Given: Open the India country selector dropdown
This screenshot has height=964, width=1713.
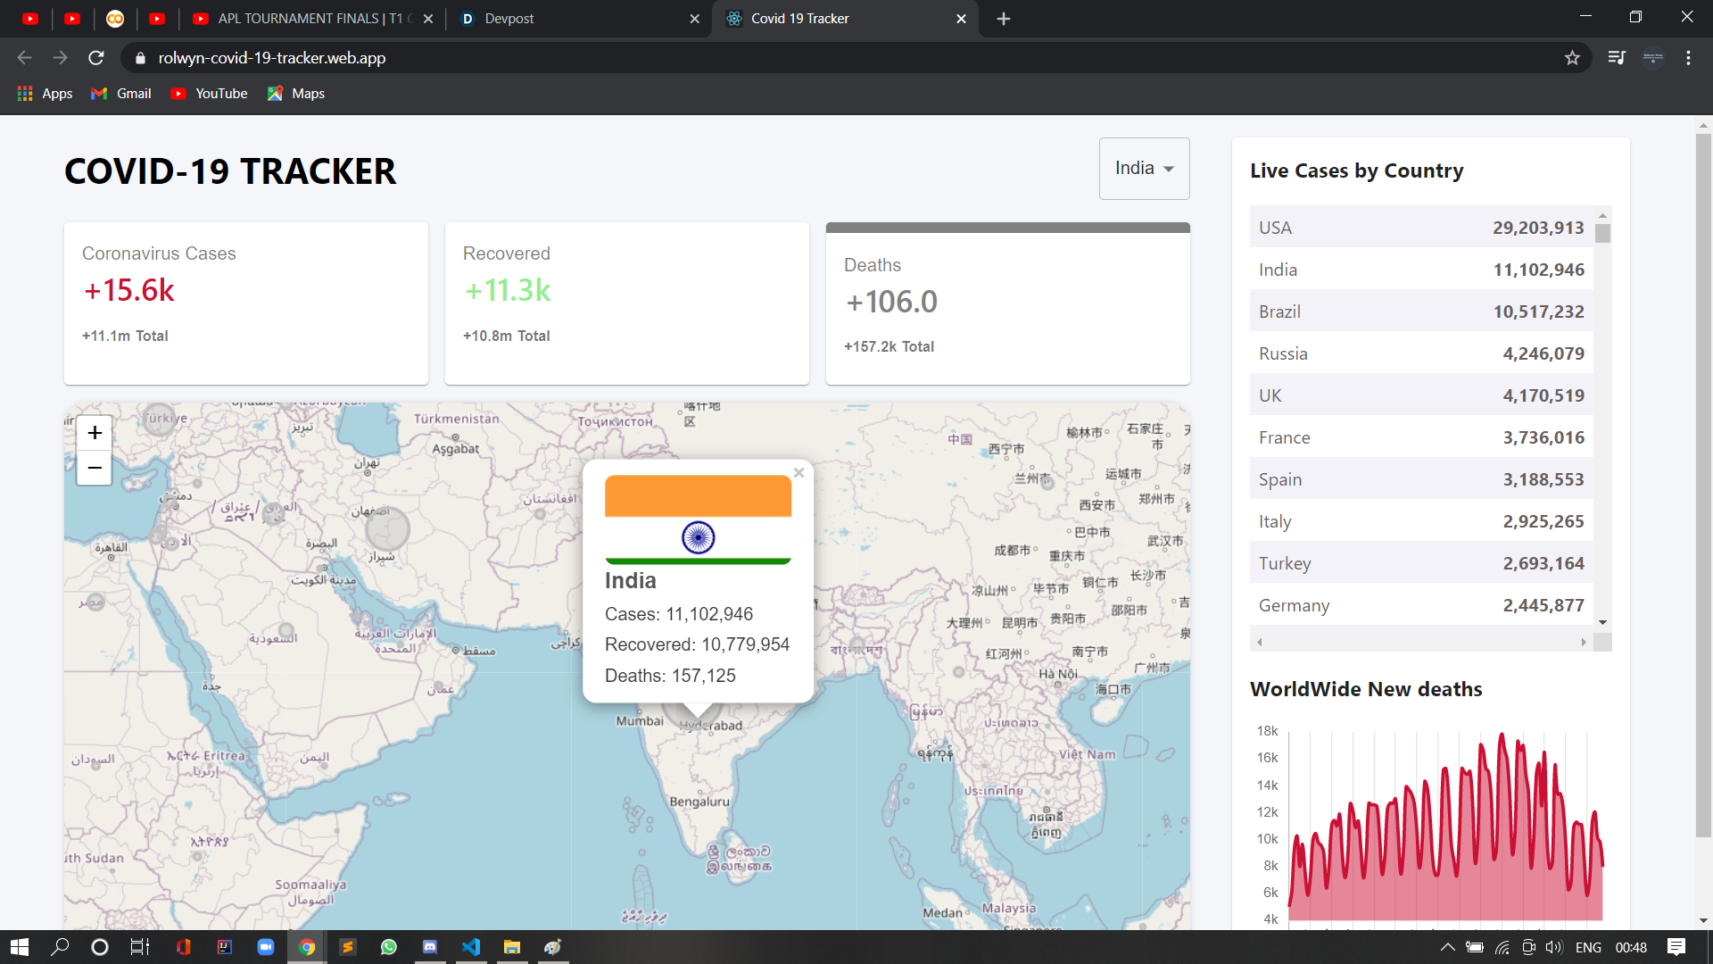Looking at the screenshot, I should [x=1144, y=168].
